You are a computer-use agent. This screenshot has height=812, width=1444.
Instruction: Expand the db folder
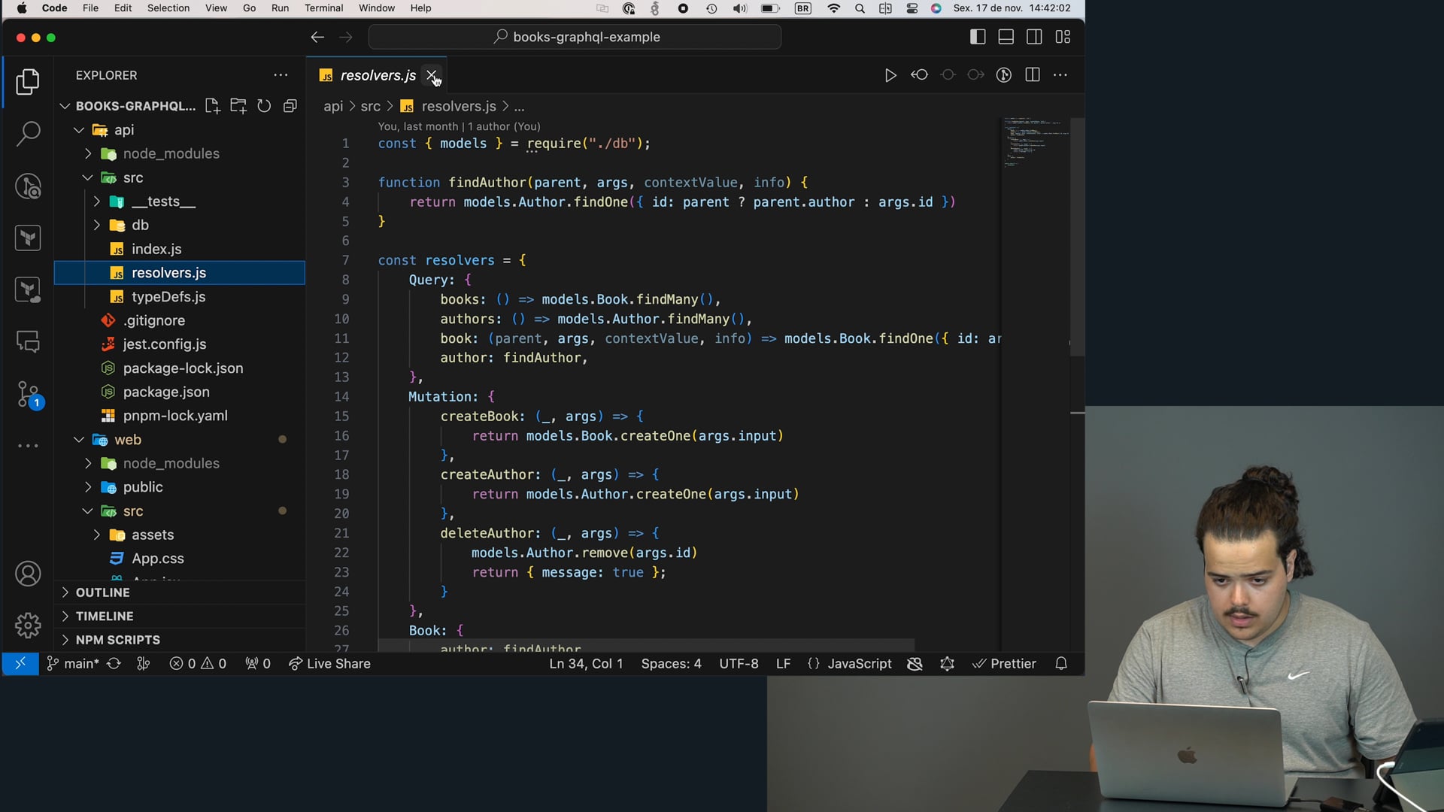coord(140,225)
